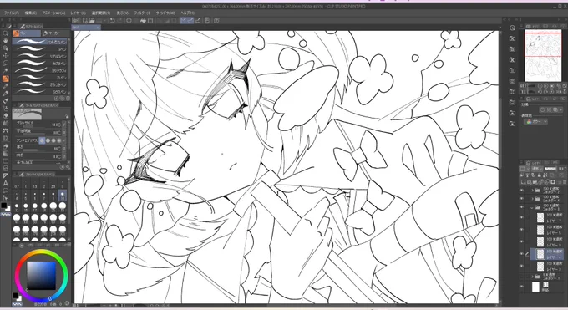The height and width of the screenshot is (310, 568).
Task: Select the orange Pen tool in tool palette
Action: [6, 79]
